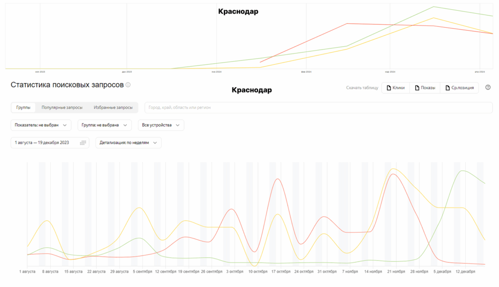
Task: Expand the Показатель: не выбран dropdown
Action: (41, 125)
